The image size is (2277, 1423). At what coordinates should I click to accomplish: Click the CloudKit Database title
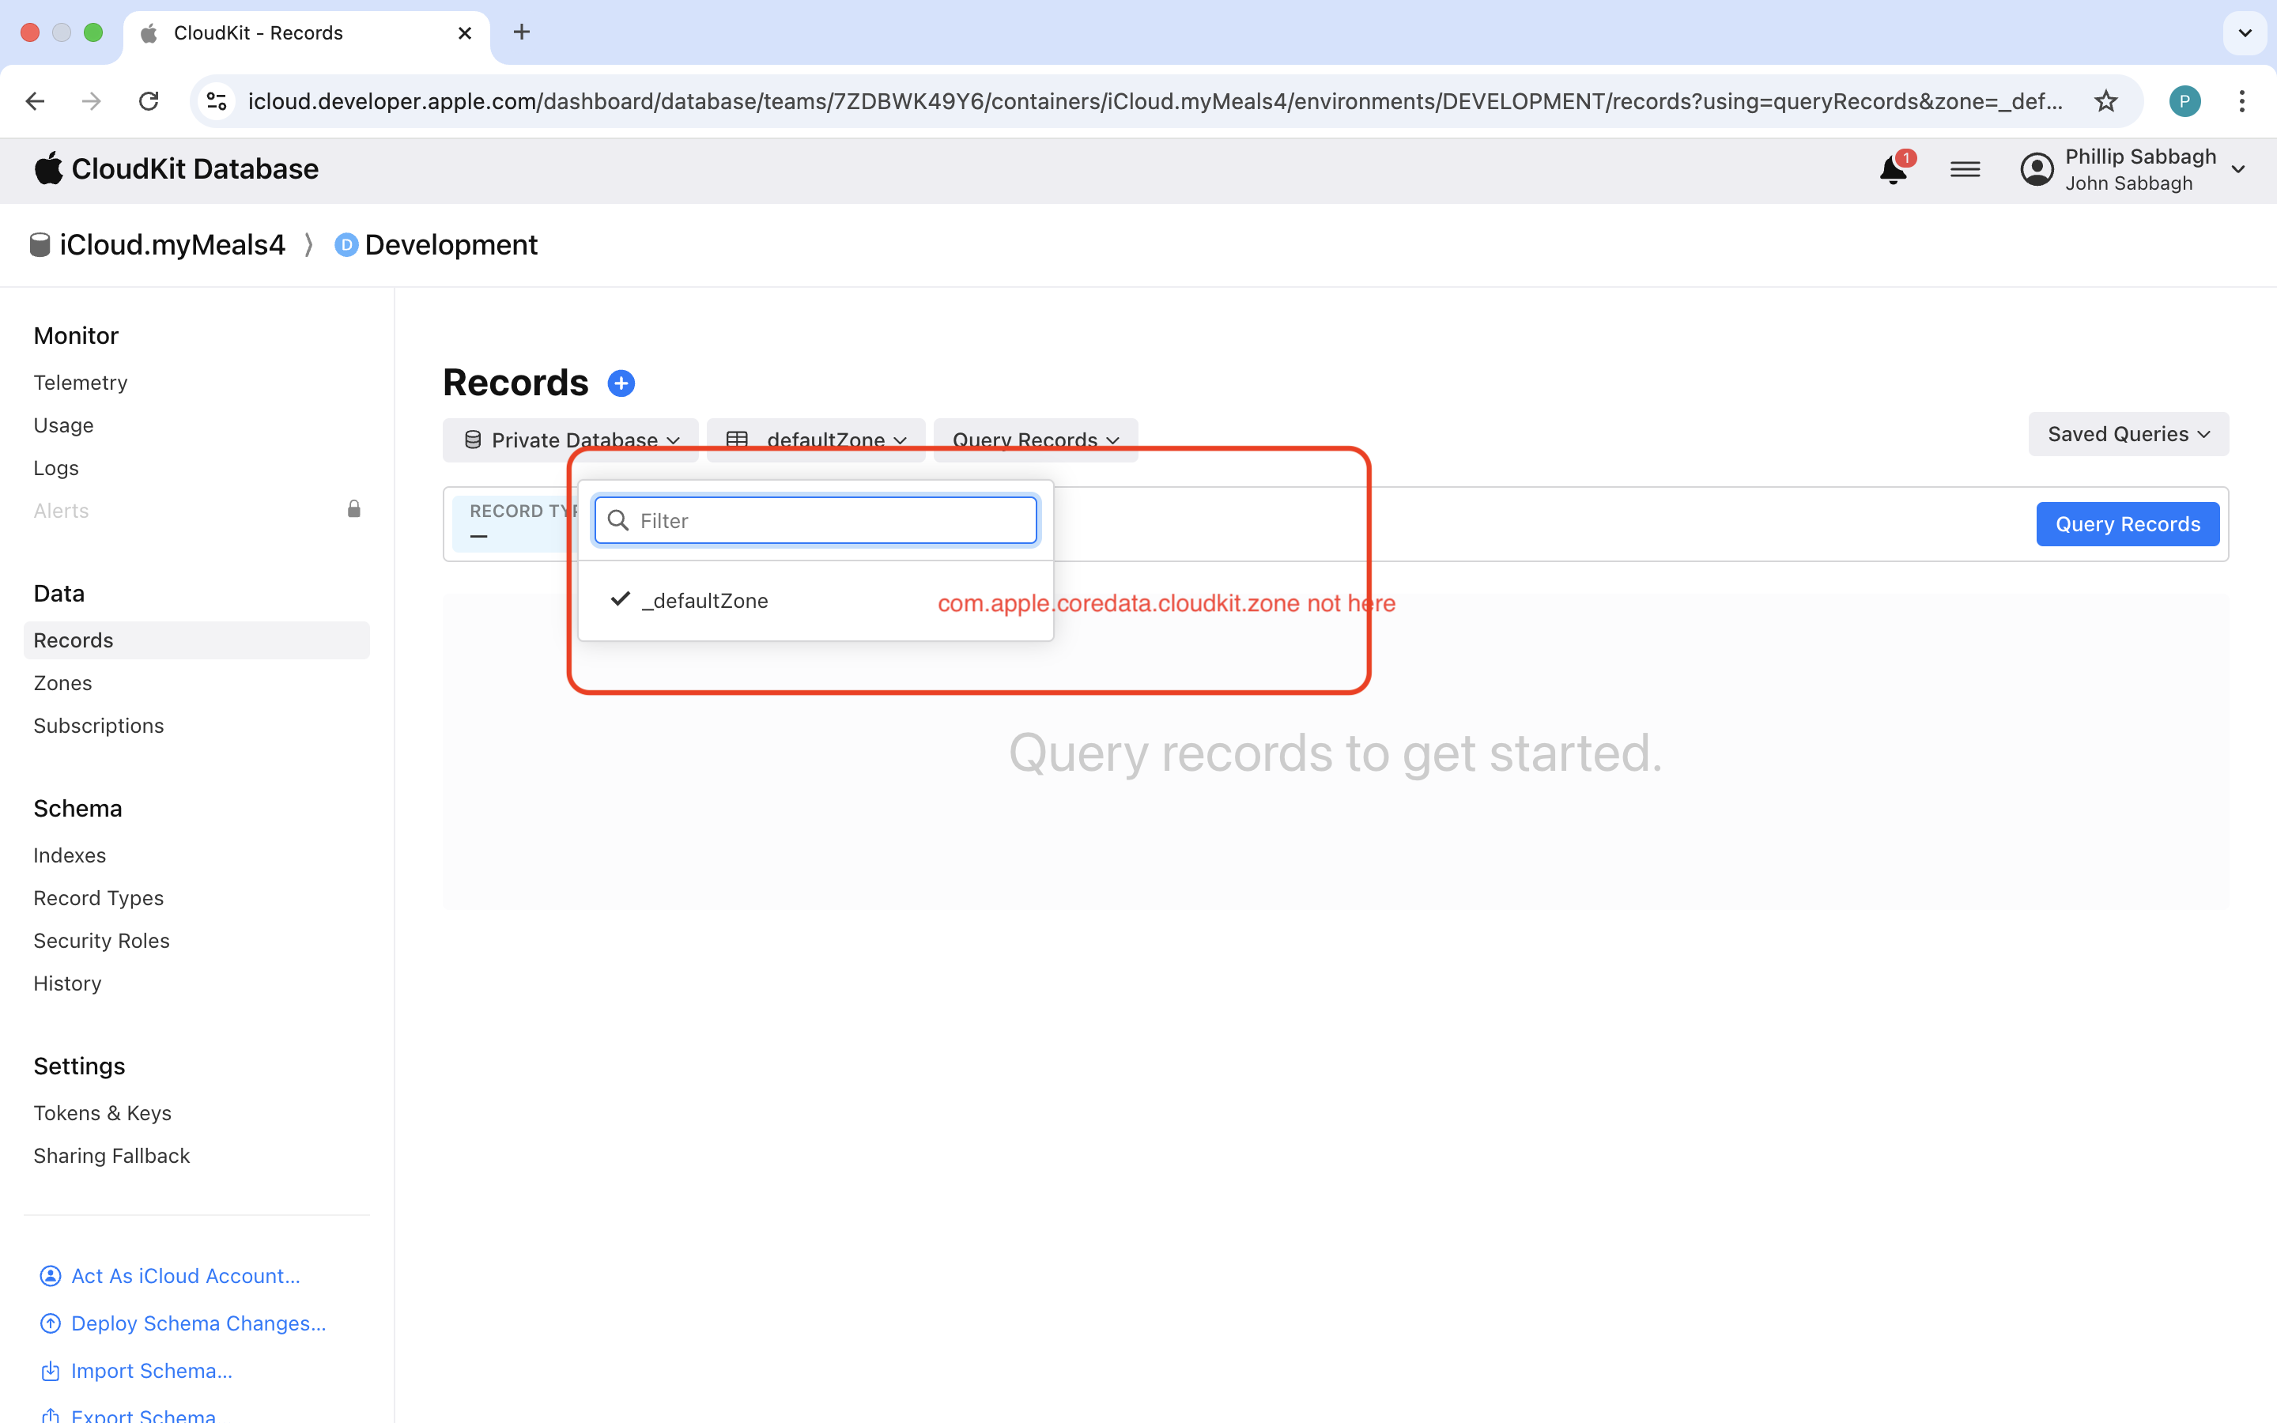pyautogui.click(x=194, y=168)
